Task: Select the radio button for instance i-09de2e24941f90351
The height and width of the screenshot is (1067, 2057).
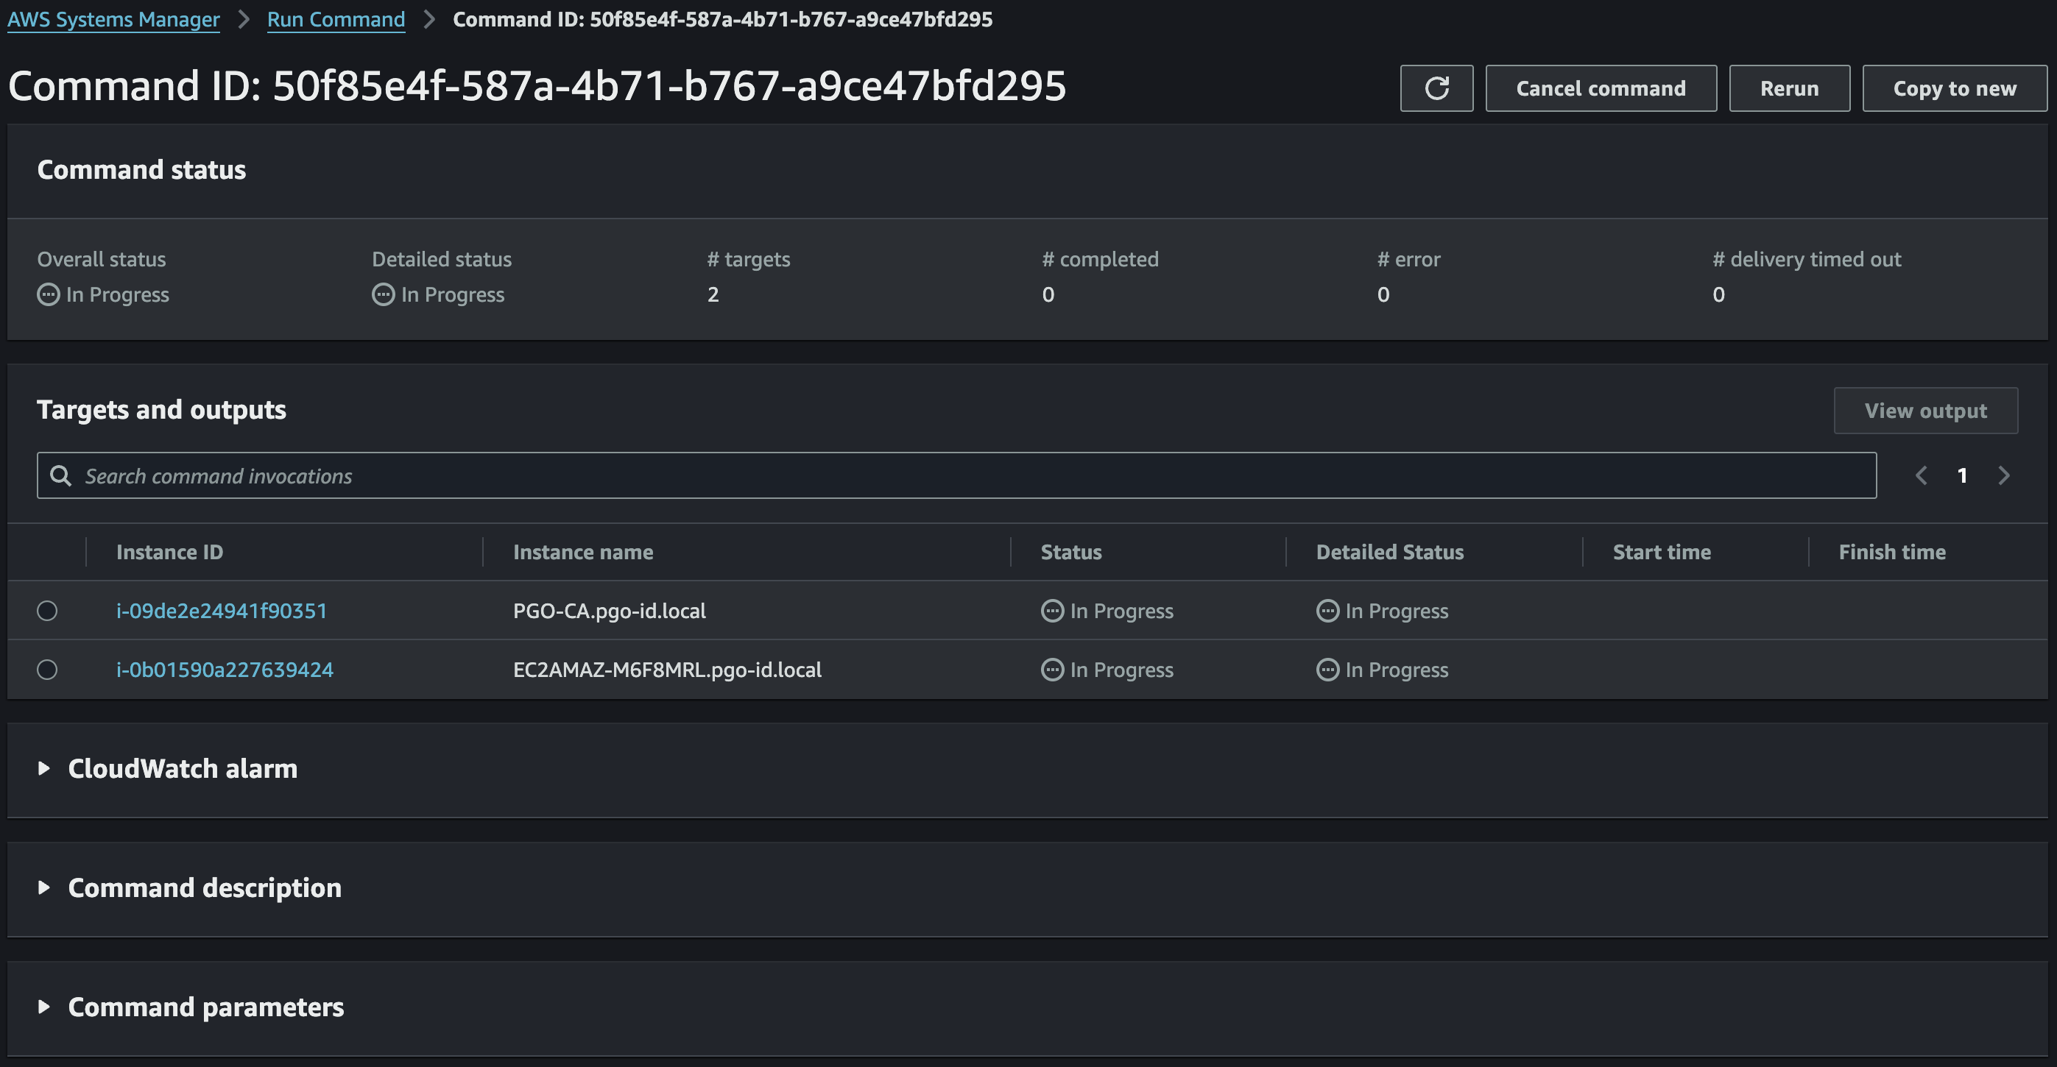Action: tap(46, 611)
